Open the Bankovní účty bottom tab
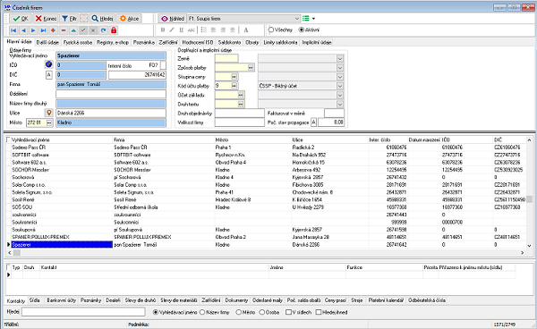Viewport: 537px width, 329px height. 61,300
